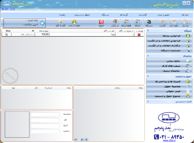Select فراخوانی اطلاعات و اثر انگشت
194x143 pixels.
169,41
